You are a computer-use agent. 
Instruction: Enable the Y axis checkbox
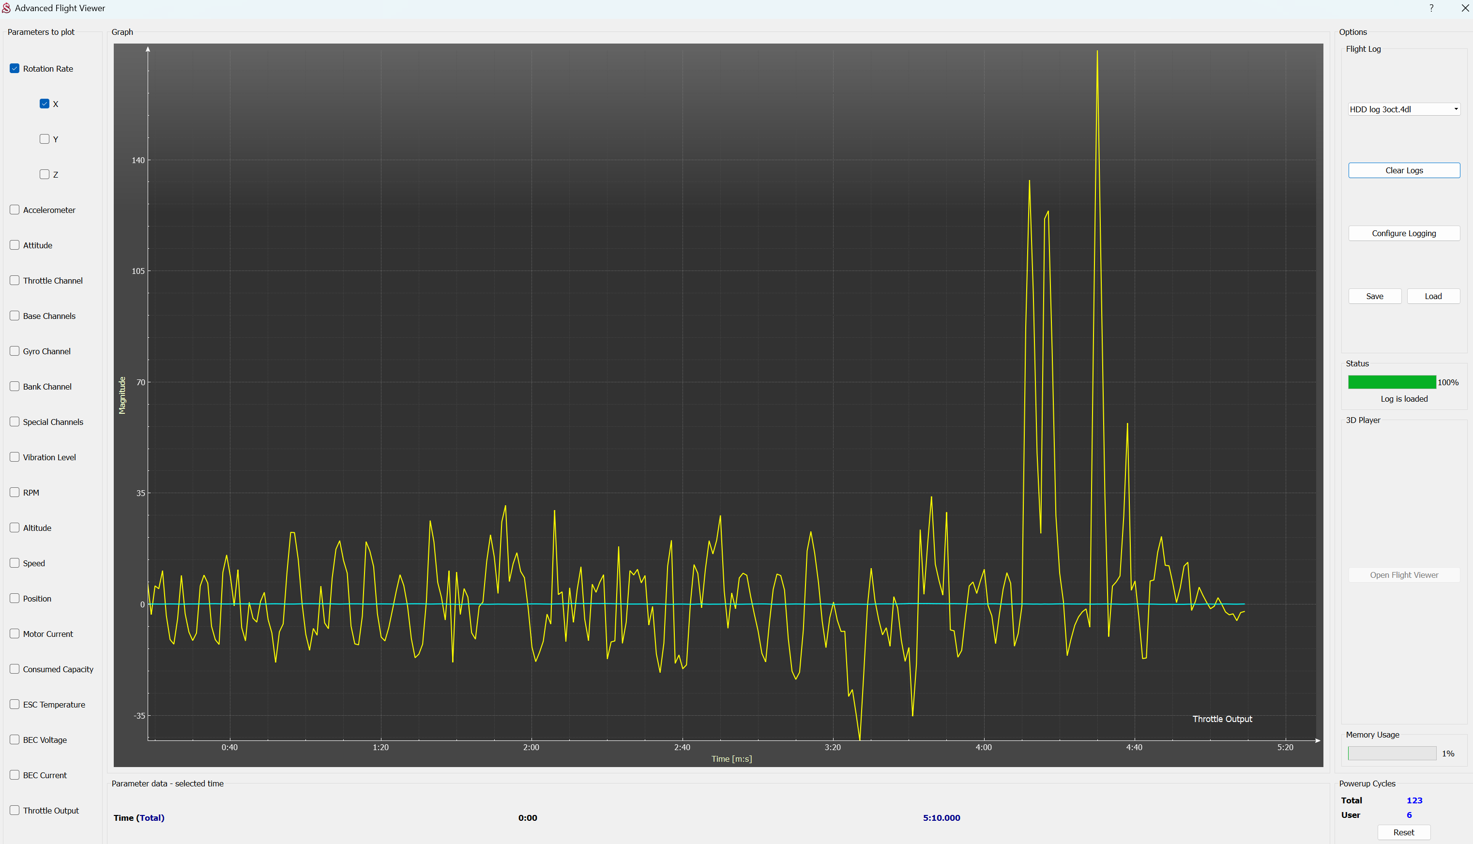coord(45,139)
